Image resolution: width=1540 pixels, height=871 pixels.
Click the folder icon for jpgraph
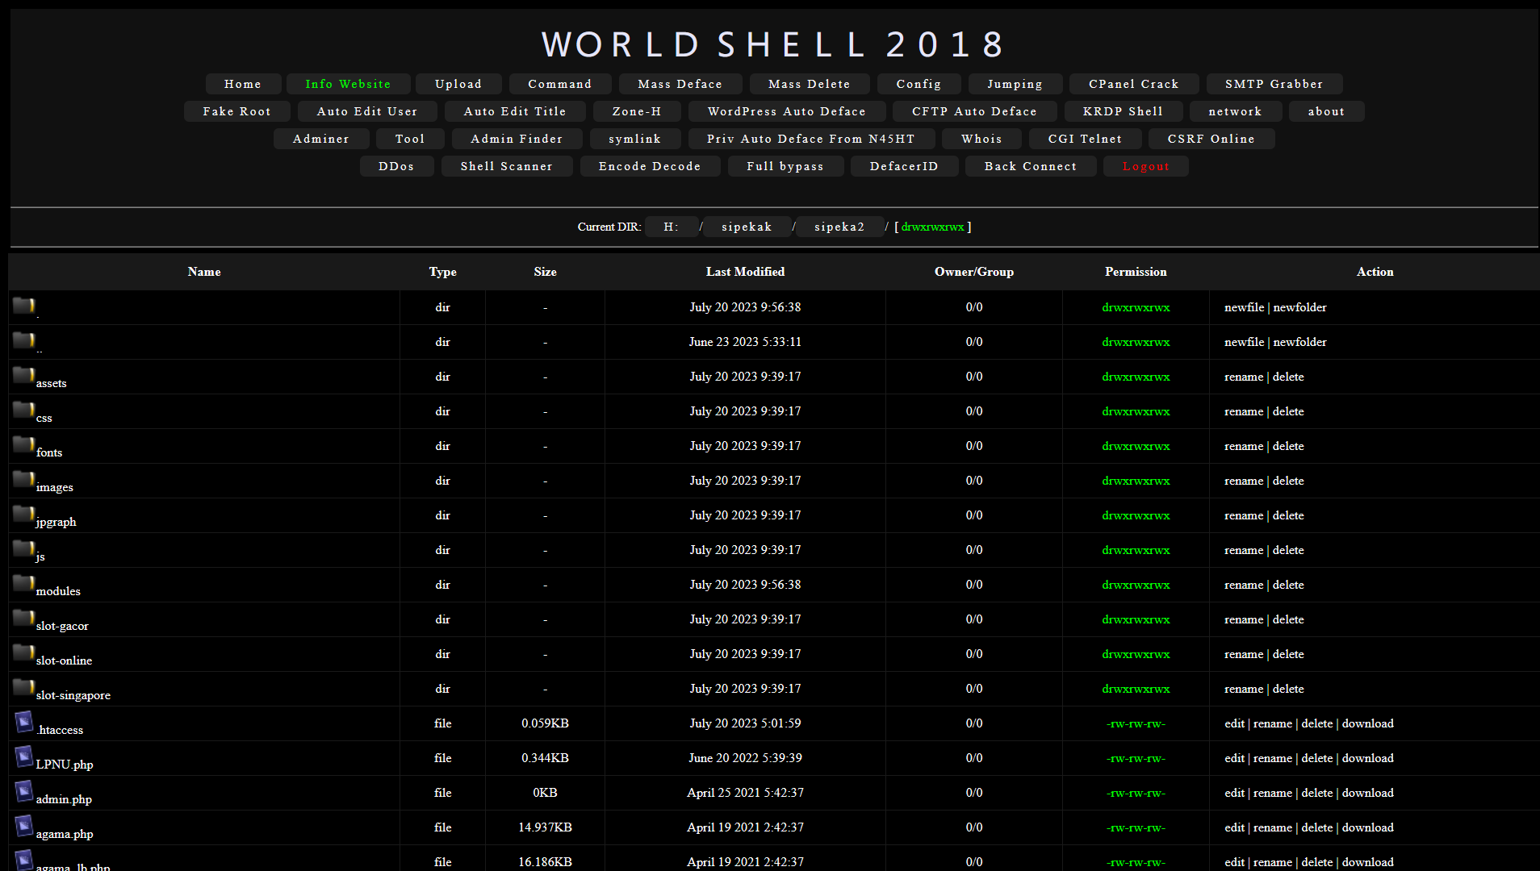coord(23,514)
